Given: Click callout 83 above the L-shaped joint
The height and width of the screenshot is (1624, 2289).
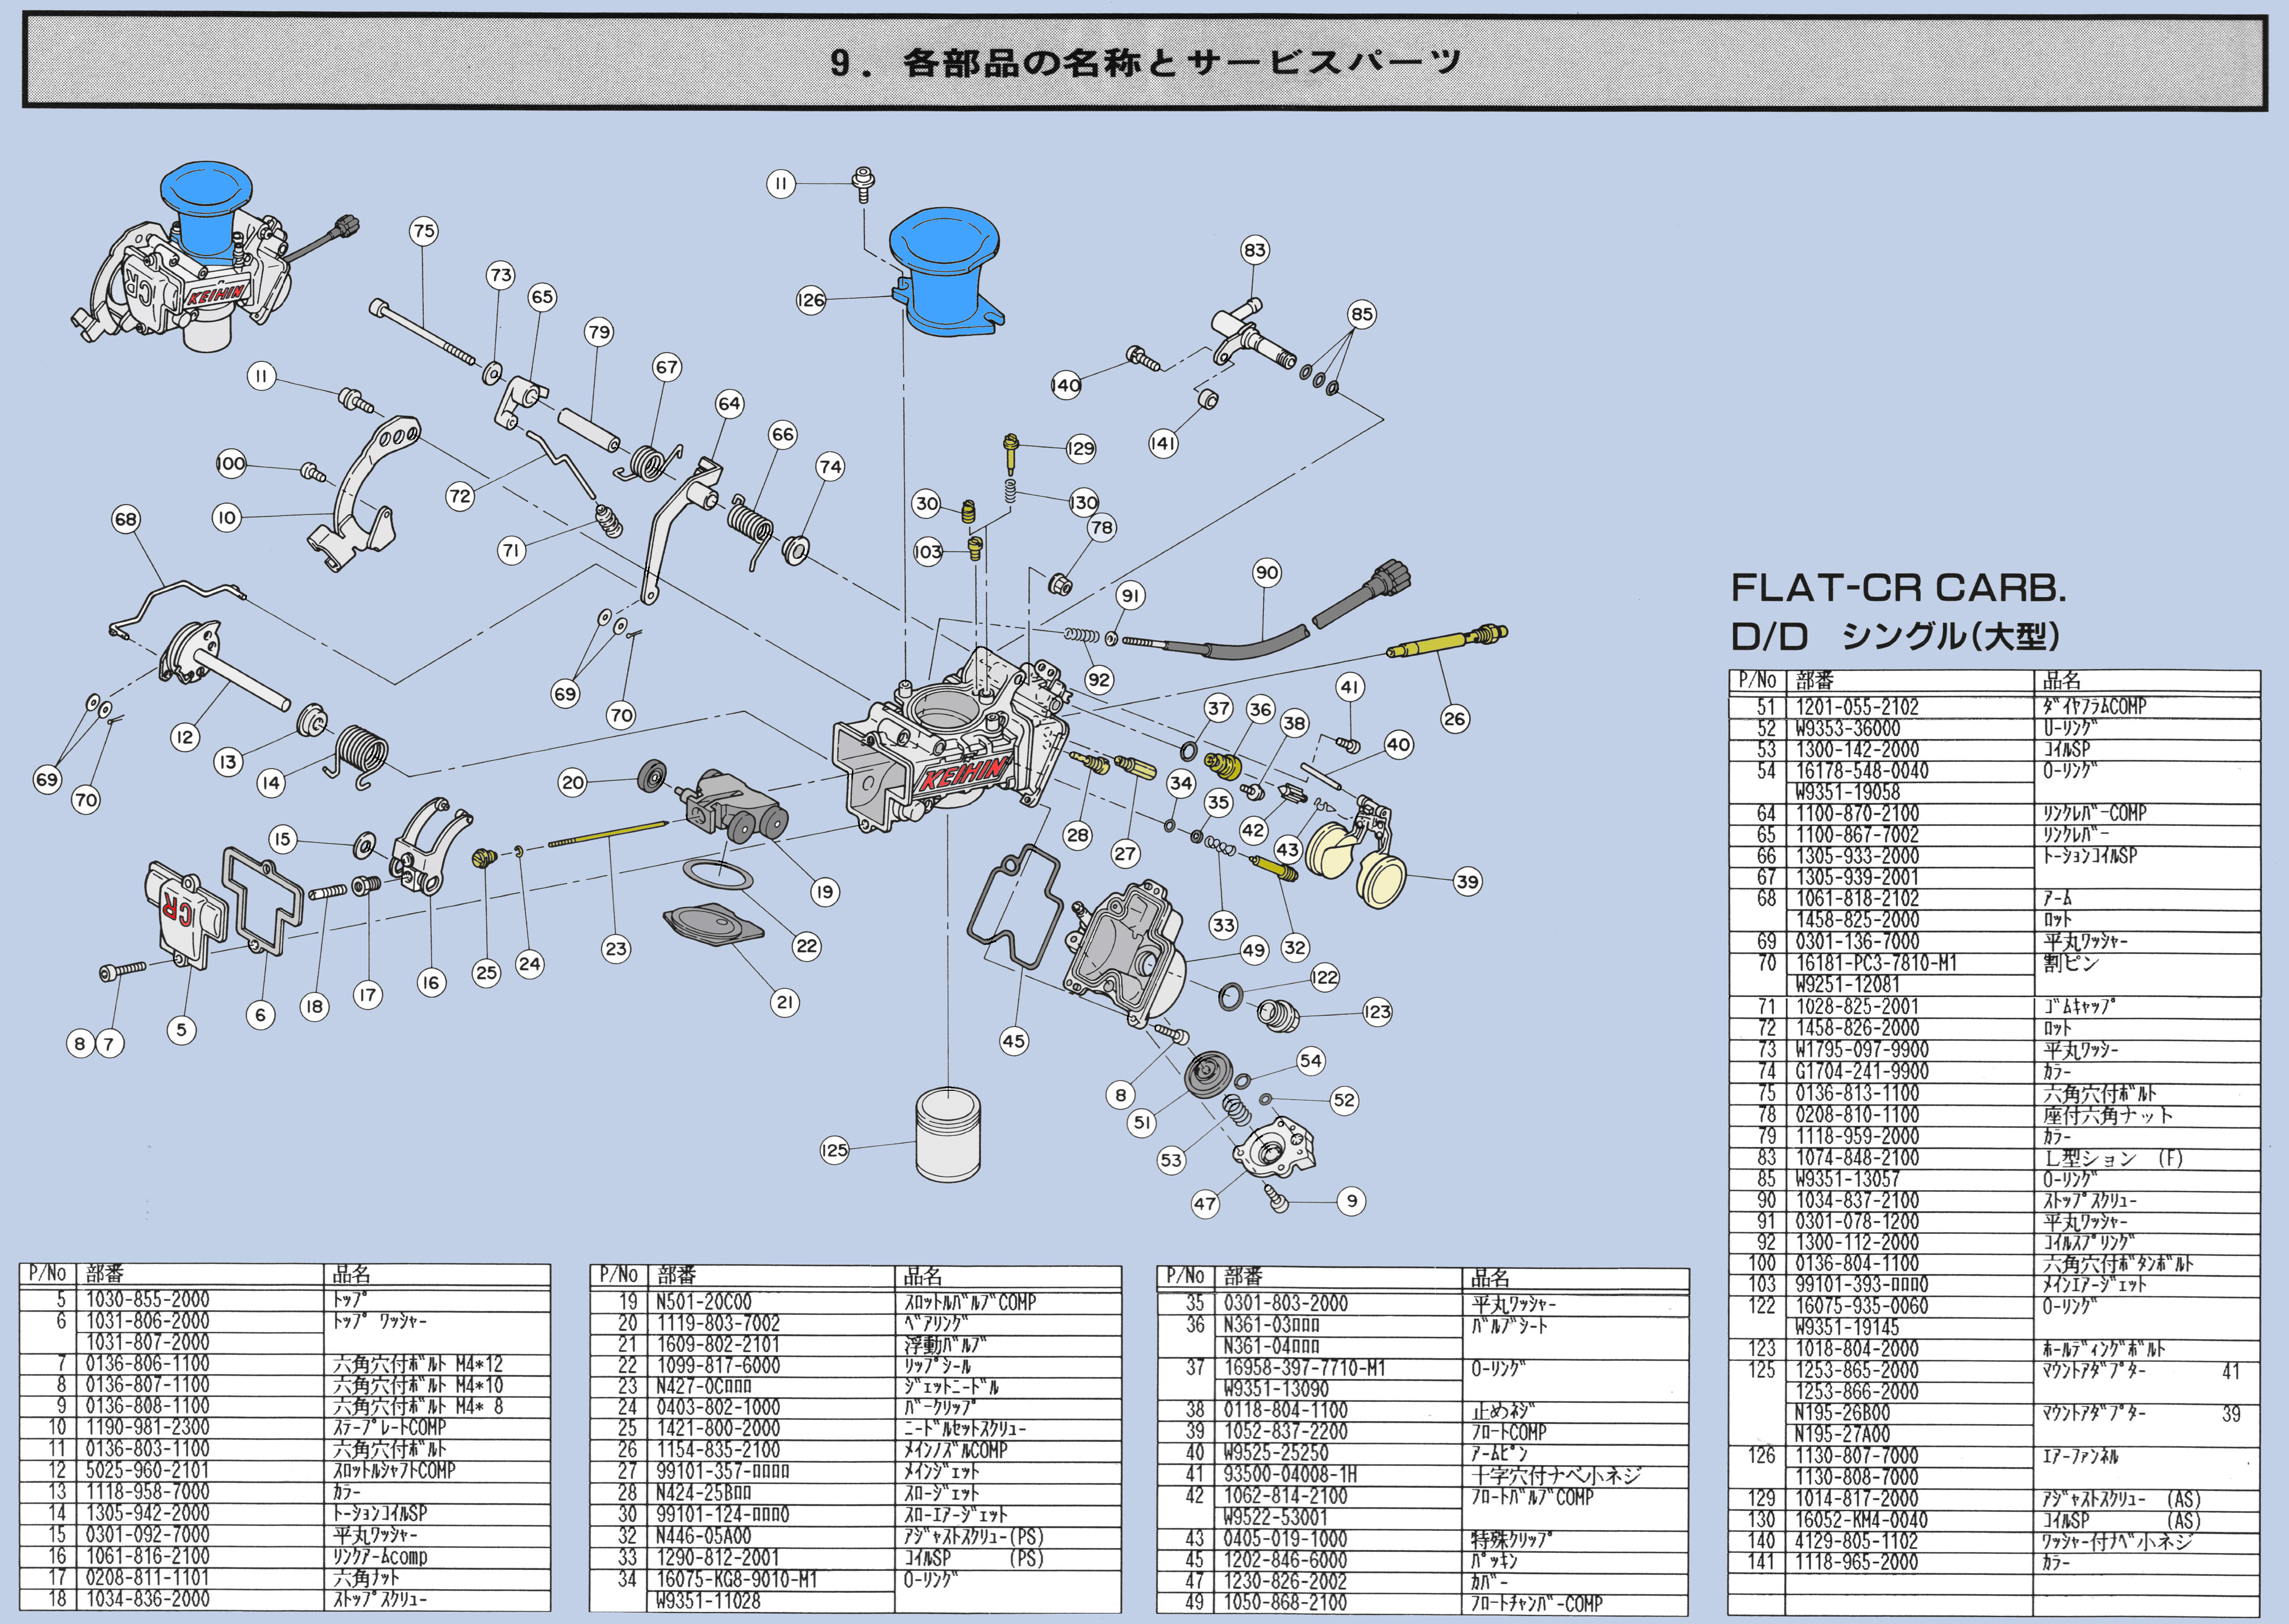Looking at the screenshot, I should pyautogui.click(x=1255, y=250).
